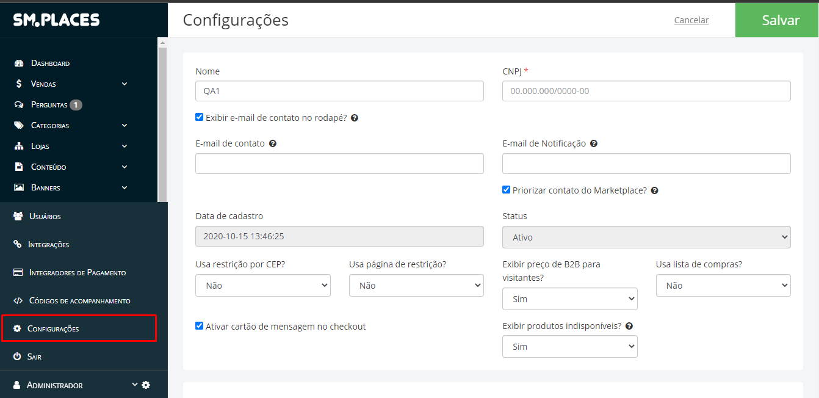Click the user icon beside Administrador
Screen dimensions: 819x398
(17, 385)
